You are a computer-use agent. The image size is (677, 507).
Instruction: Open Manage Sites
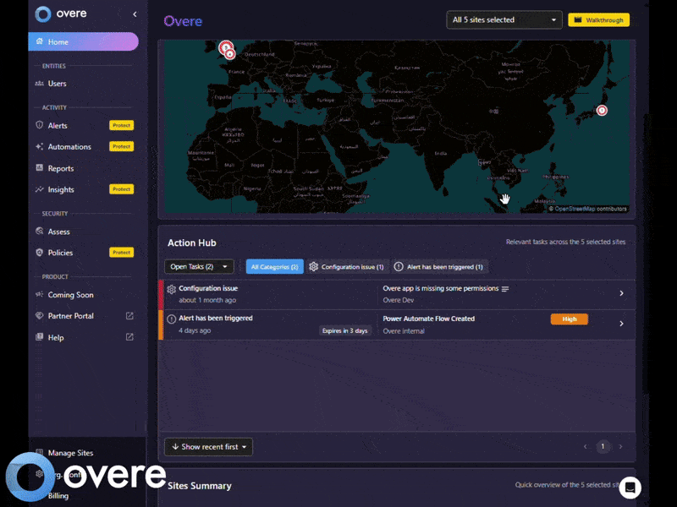(70, 453)
